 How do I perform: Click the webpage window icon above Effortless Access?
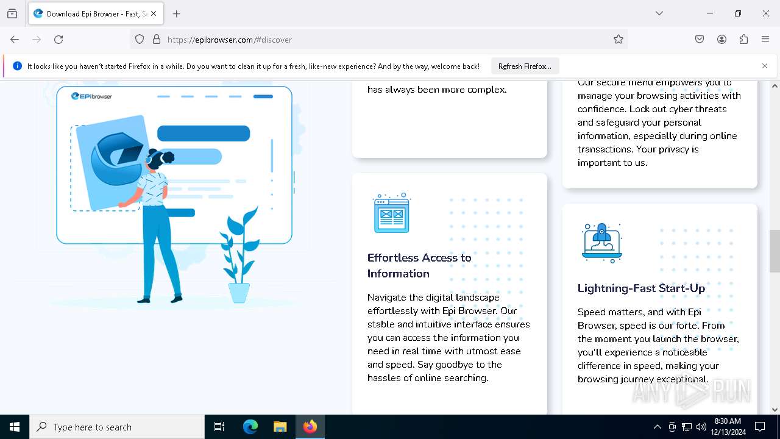[392, 213]
